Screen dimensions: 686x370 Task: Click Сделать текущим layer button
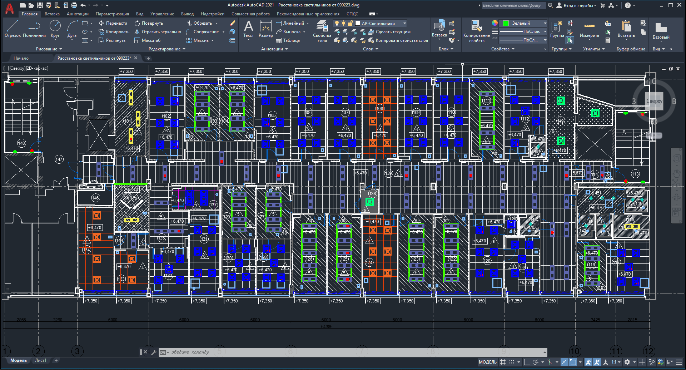point(389,32)
